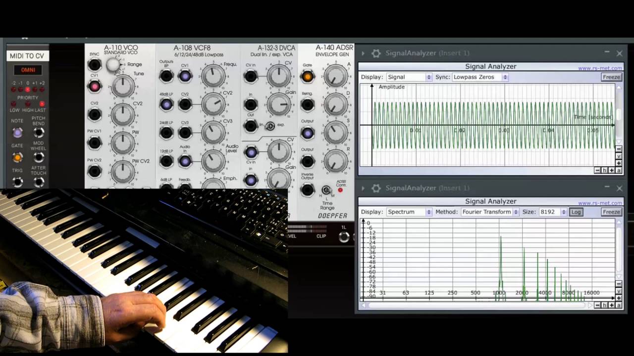Click the orange GATE jack on MIDI TO CV
This screenshot has height=356, width=634.
[17, 158]
